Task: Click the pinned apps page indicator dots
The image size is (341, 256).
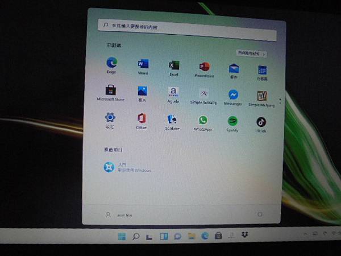Action: pos(280,101)
